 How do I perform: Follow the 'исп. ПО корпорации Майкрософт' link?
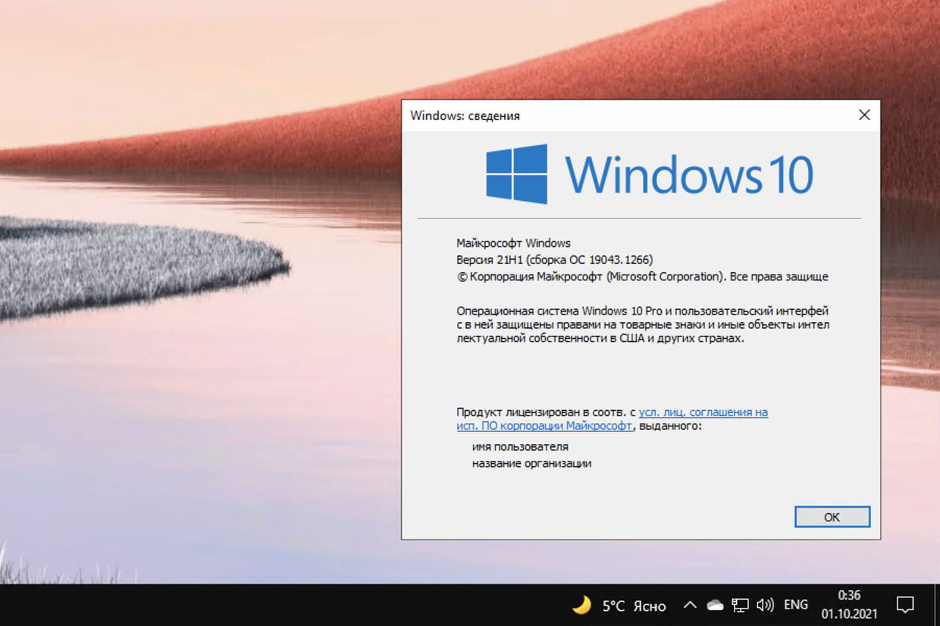pos(545,426)
